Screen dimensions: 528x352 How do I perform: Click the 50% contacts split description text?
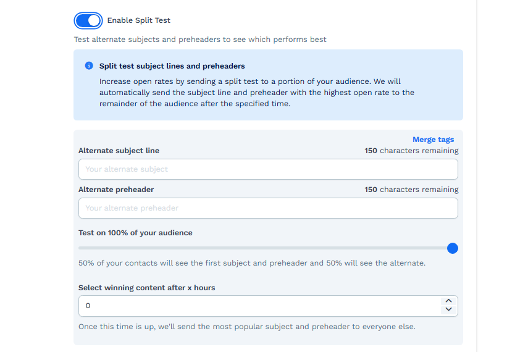coord(252,263)
